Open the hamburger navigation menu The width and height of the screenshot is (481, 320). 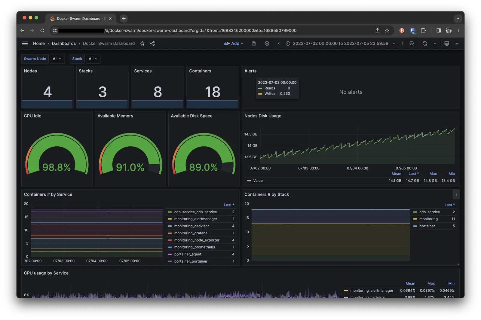(25, 43)
